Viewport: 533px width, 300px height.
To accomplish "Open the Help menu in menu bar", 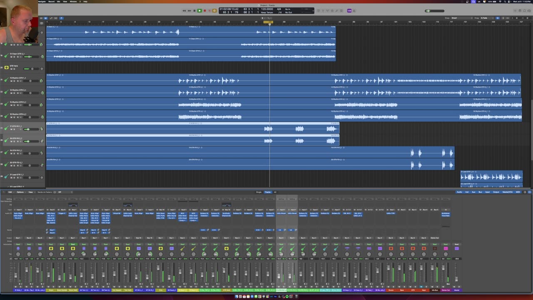I will [85, 2].
